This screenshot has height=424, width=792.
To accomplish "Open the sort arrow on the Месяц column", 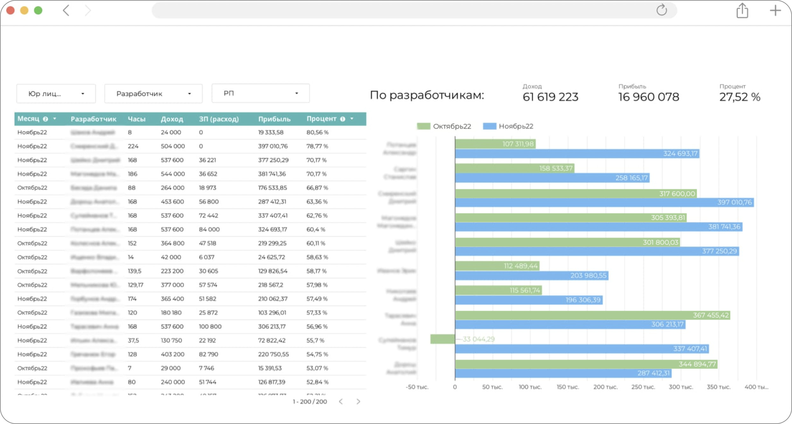I will (x=55, y=119).
